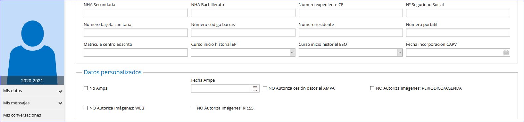Open calendar for Fecha incorporación CAPV

pyautogui.click(x=506, y=53)
